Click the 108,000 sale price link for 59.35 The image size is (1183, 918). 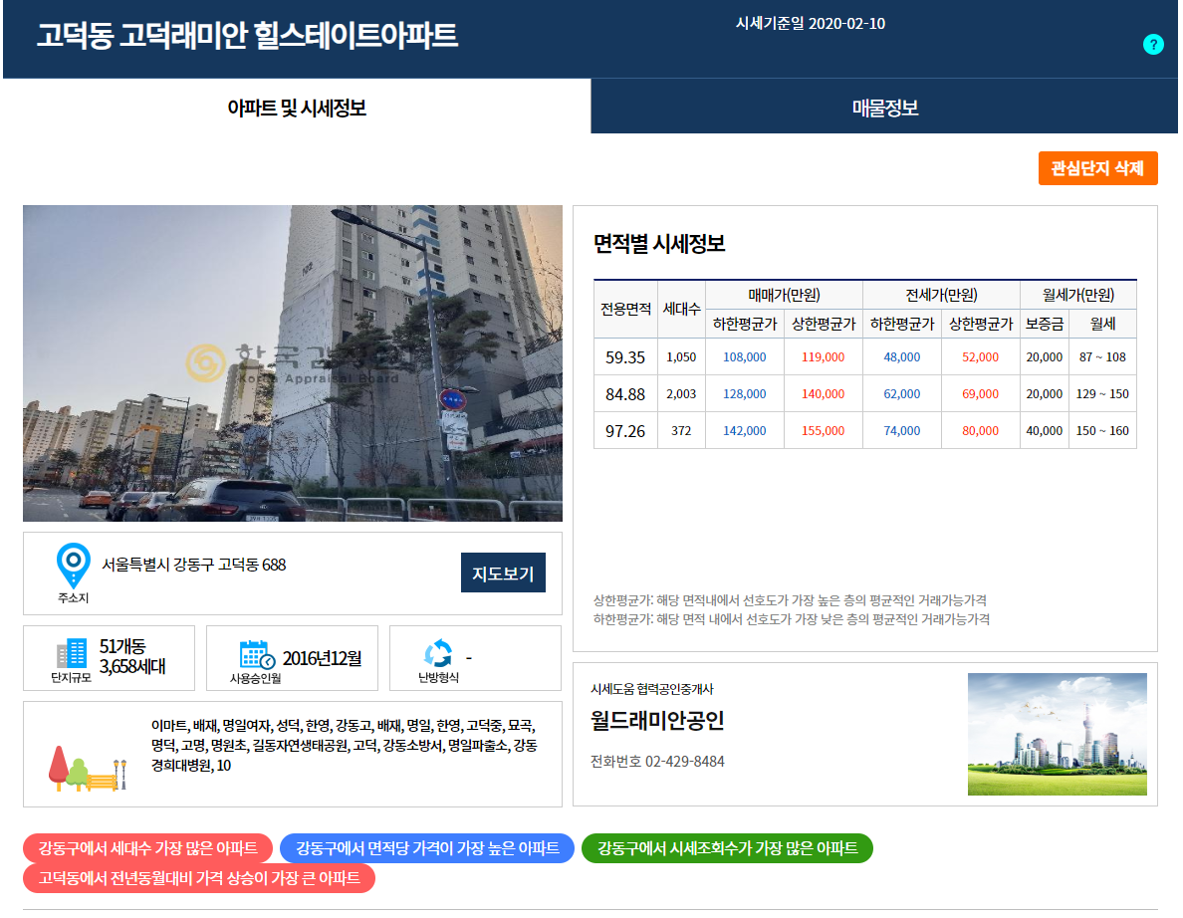pos(744,355)
